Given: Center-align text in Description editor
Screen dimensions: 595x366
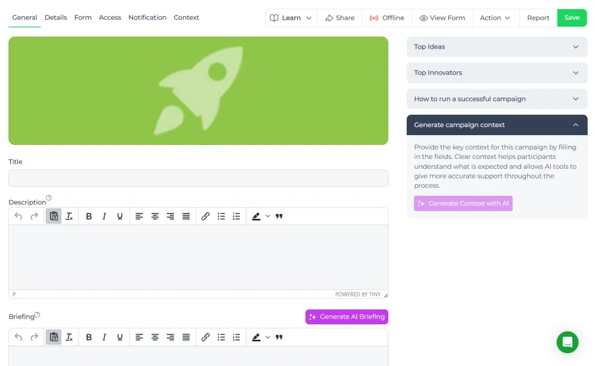Looking at the screenshot, I should pos(155,216).
